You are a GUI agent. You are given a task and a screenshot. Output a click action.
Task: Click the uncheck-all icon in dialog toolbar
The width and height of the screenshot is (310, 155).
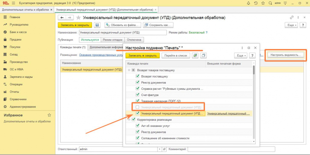(203, 56)
